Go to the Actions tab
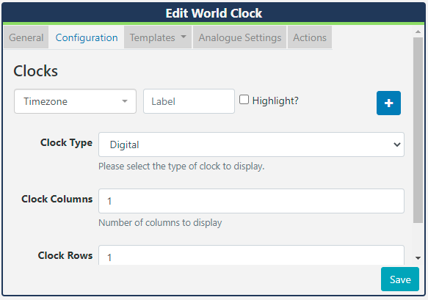 (x=310, y=37)
